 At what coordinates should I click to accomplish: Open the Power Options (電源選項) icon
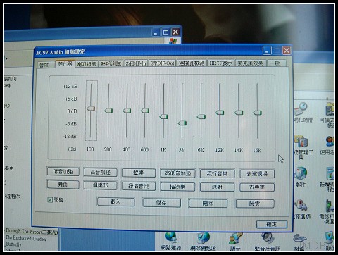(301, 206)
